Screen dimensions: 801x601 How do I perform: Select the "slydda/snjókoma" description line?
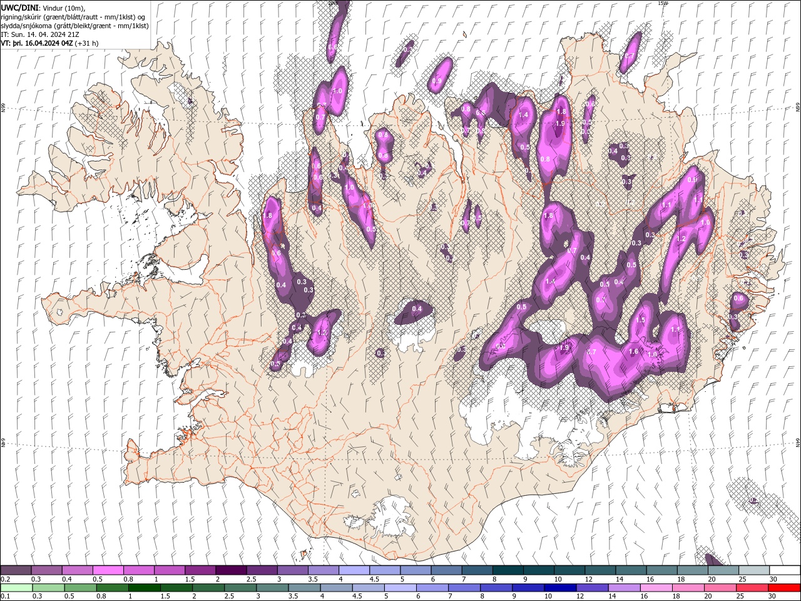point(75,26)
